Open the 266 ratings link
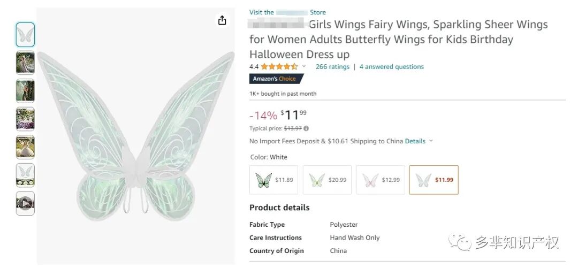 point(332,67)
